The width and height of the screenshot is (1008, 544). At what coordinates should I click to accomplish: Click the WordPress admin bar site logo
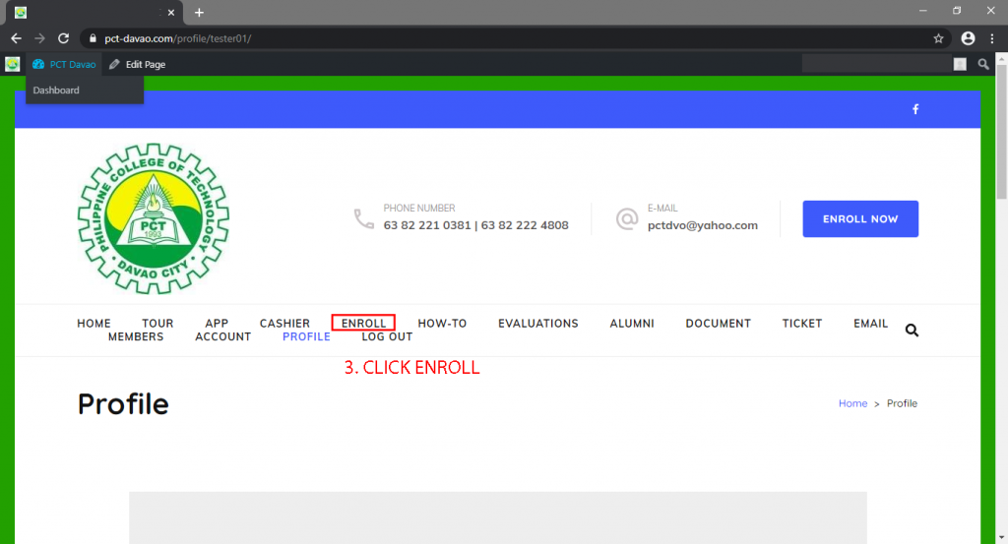click(x=12, y=64)
